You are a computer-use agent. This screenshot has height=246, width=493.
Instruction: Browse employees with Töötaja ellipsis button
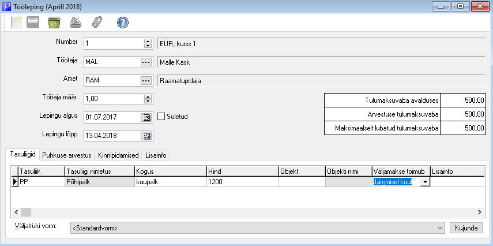point(145,62)
